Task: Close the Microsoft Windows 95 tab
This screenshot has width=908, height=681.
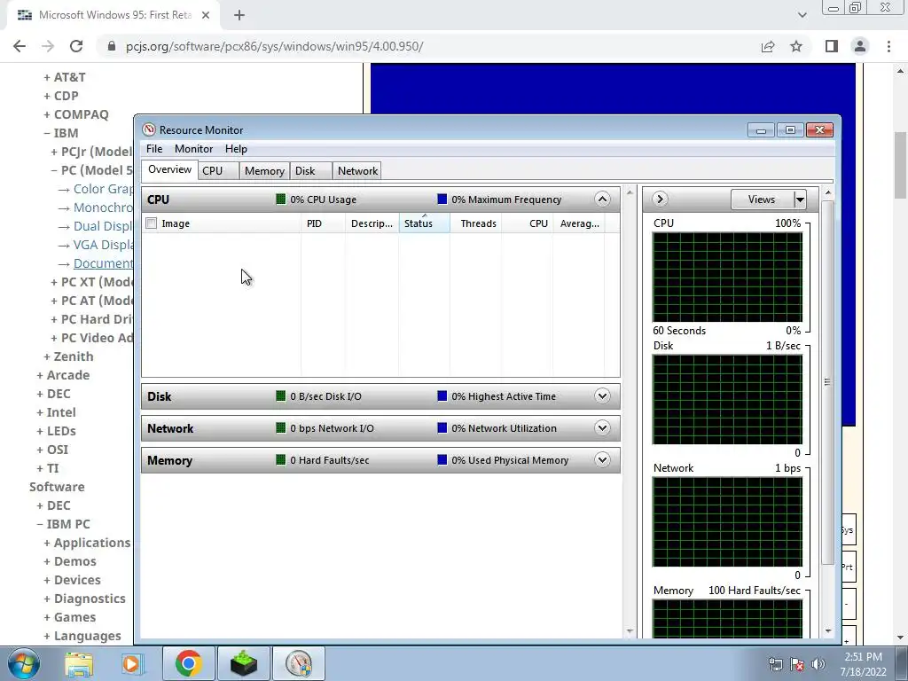Action: pyautogui.click(x=206, y=16)
